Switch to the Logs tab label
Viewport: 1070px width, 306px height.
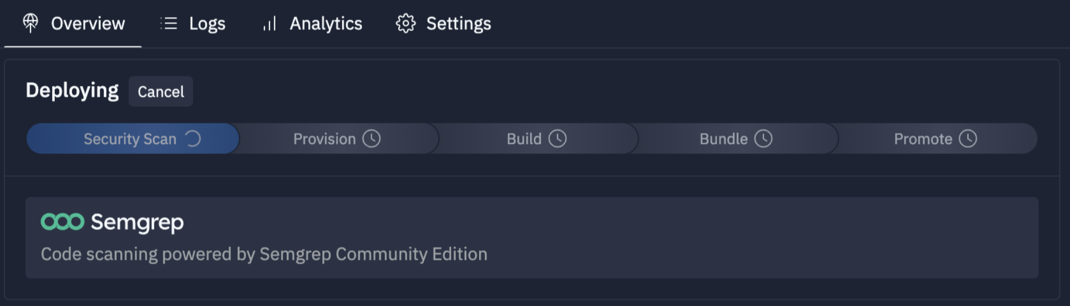click(207, 24)
